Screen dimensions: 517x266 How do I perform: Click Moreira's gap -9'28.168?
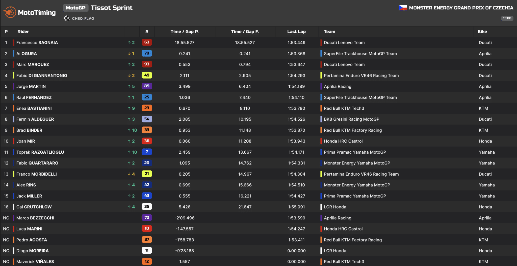pyautogui.click(x=185, y=251)
